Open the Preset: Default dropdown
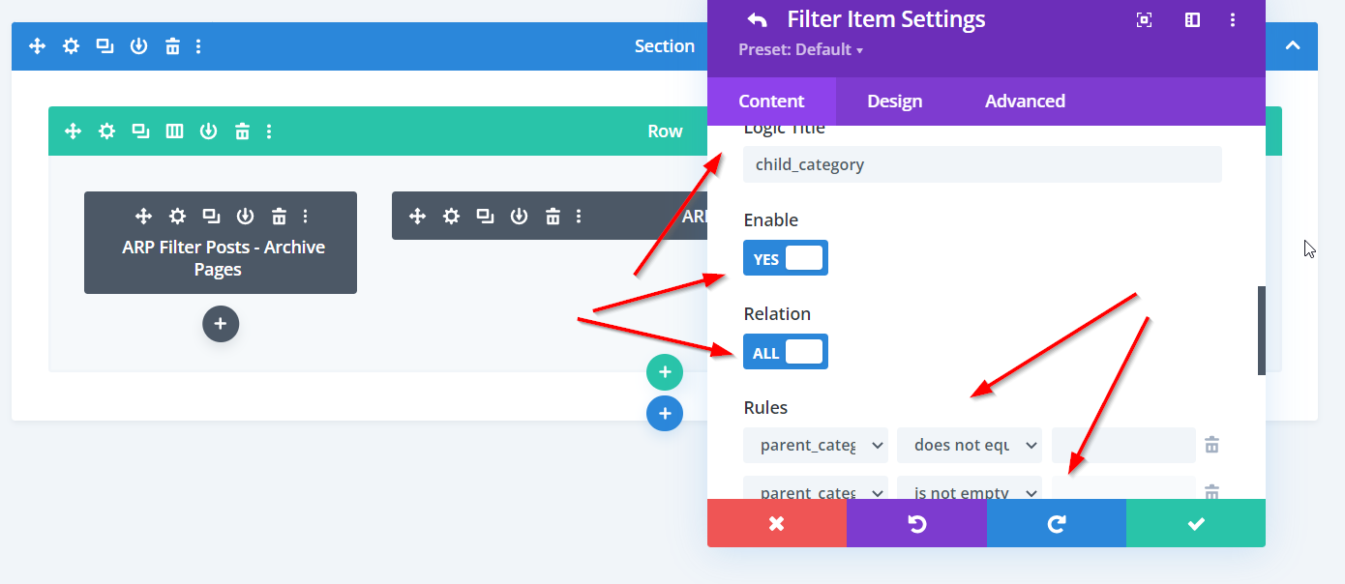Image resolution: width=1345 pixels, height=584 pixels. (x=800, y=49)
